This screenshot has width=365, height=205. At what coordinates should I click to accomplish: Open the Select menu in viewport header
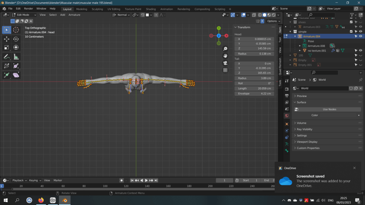[x=53, y=15]
